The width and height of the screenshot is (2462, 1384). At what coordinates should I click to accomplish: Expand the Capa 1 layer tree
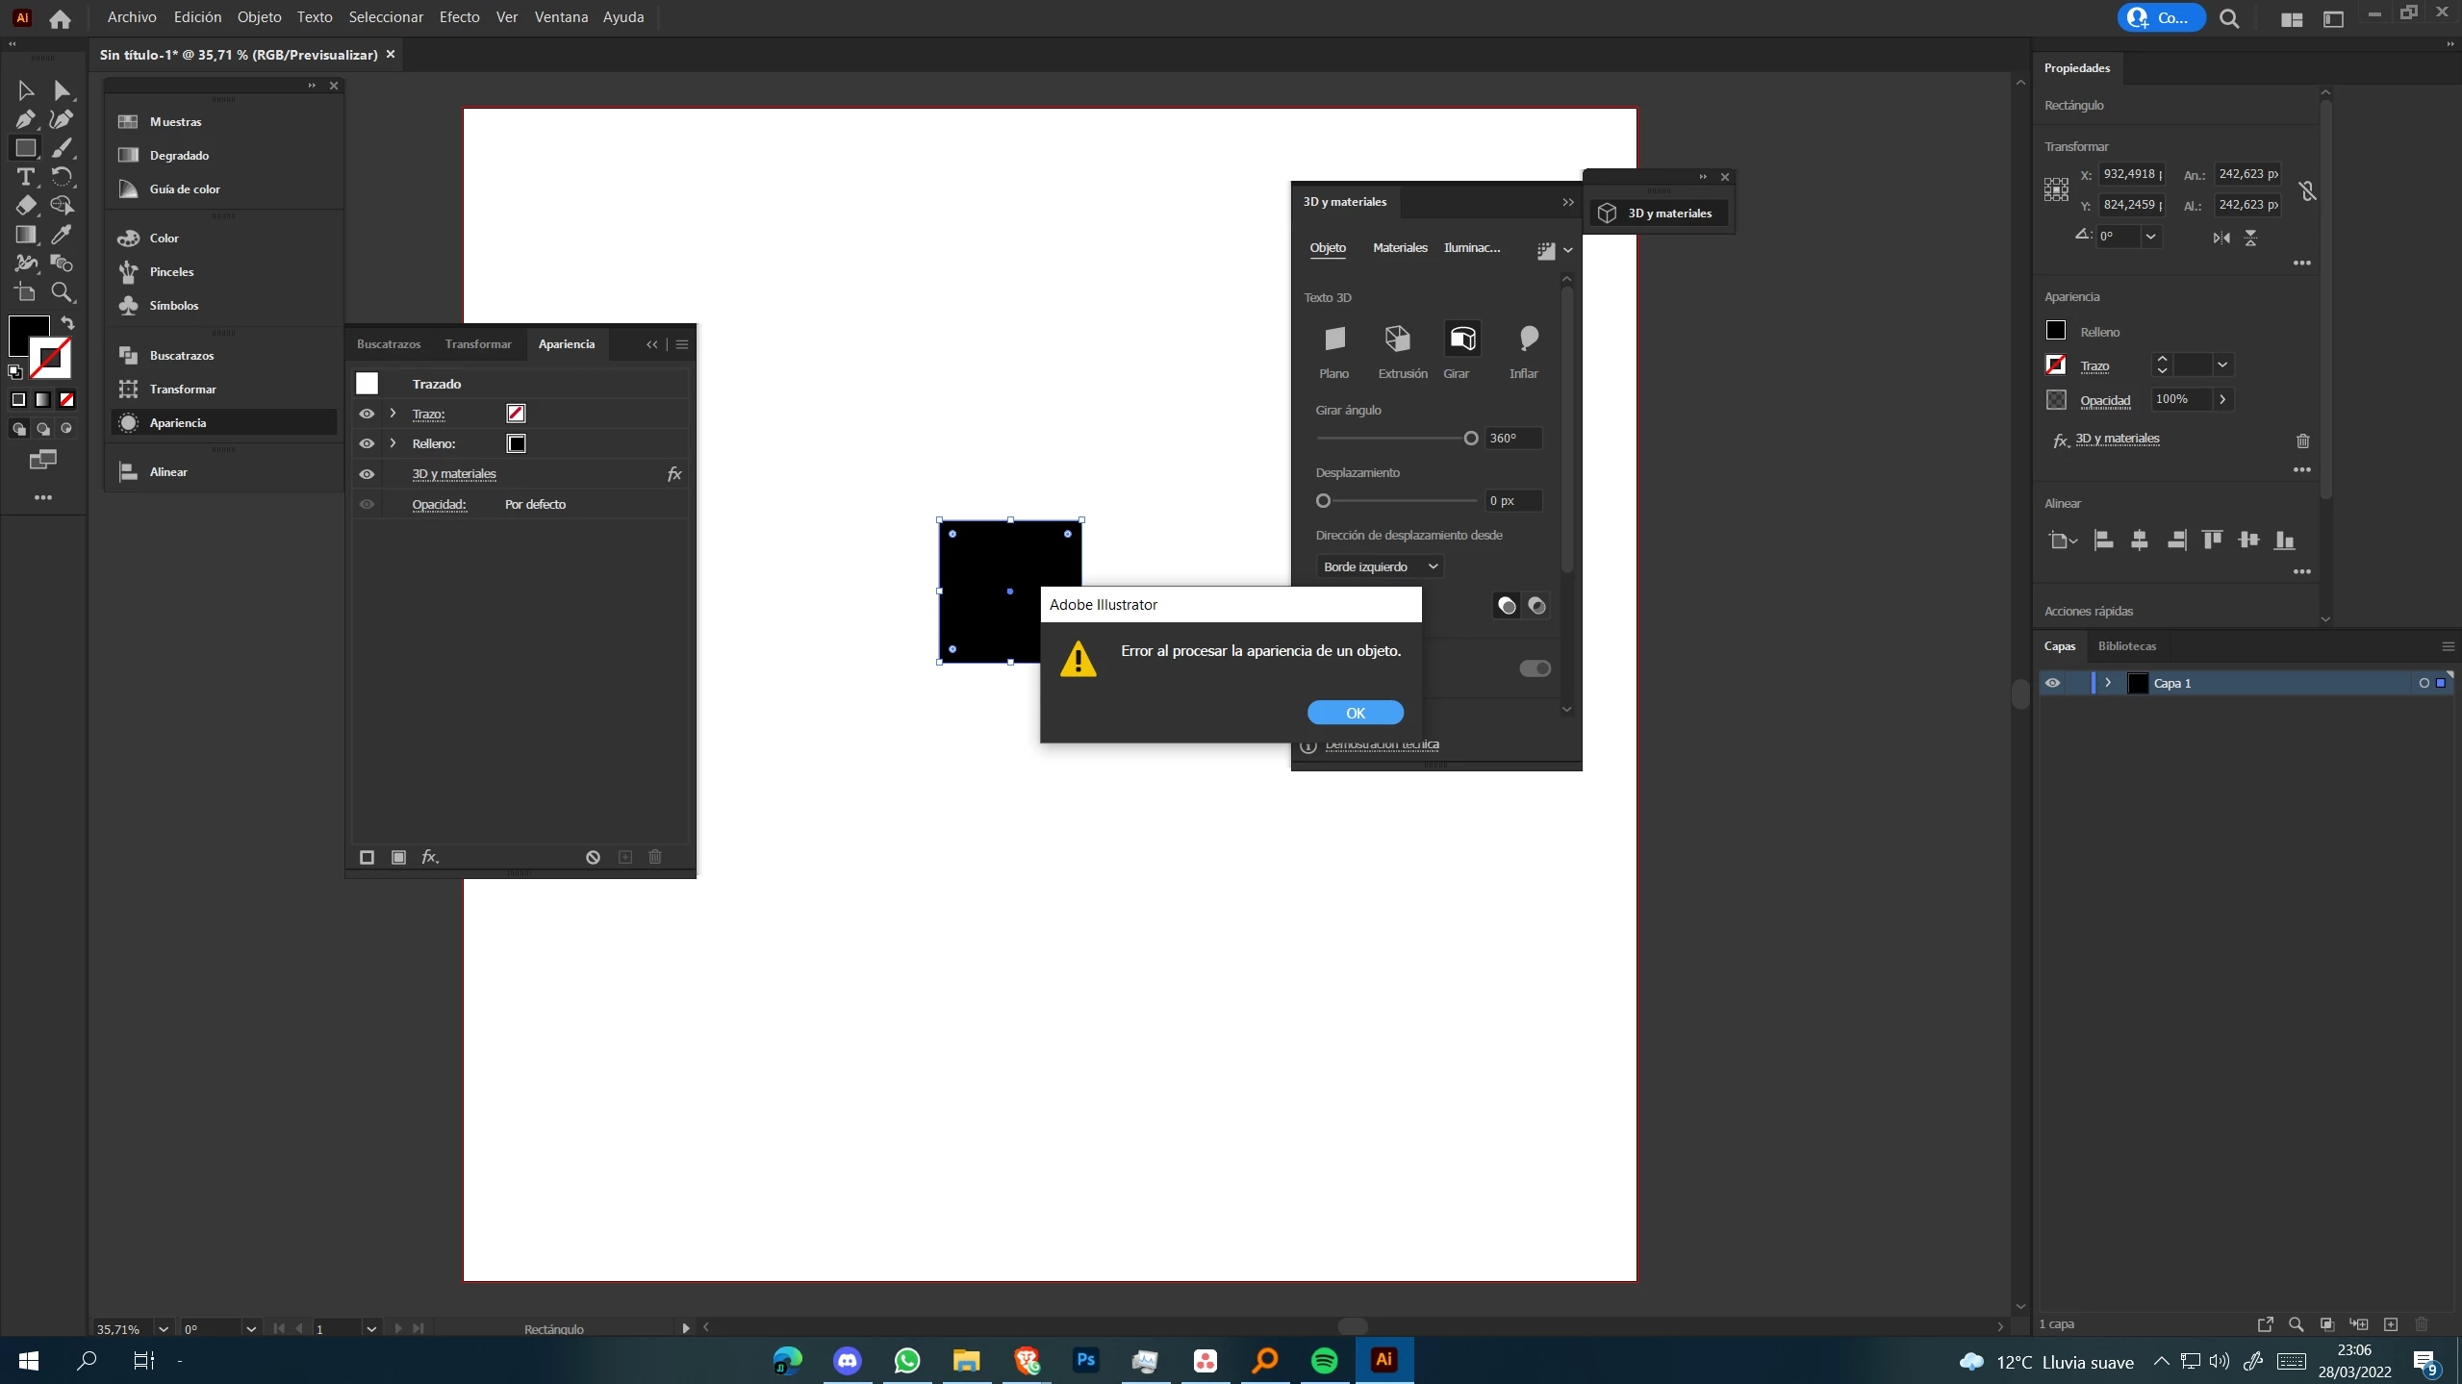click(2108, 683)
